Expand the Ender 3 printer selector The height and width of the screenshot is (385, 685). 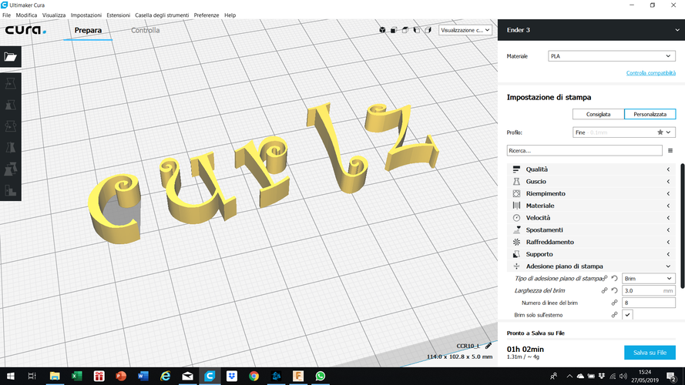tap(591, 30)
